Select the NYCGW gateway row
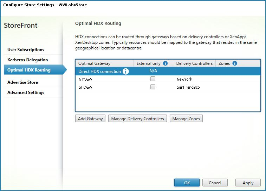 [86, 79]
